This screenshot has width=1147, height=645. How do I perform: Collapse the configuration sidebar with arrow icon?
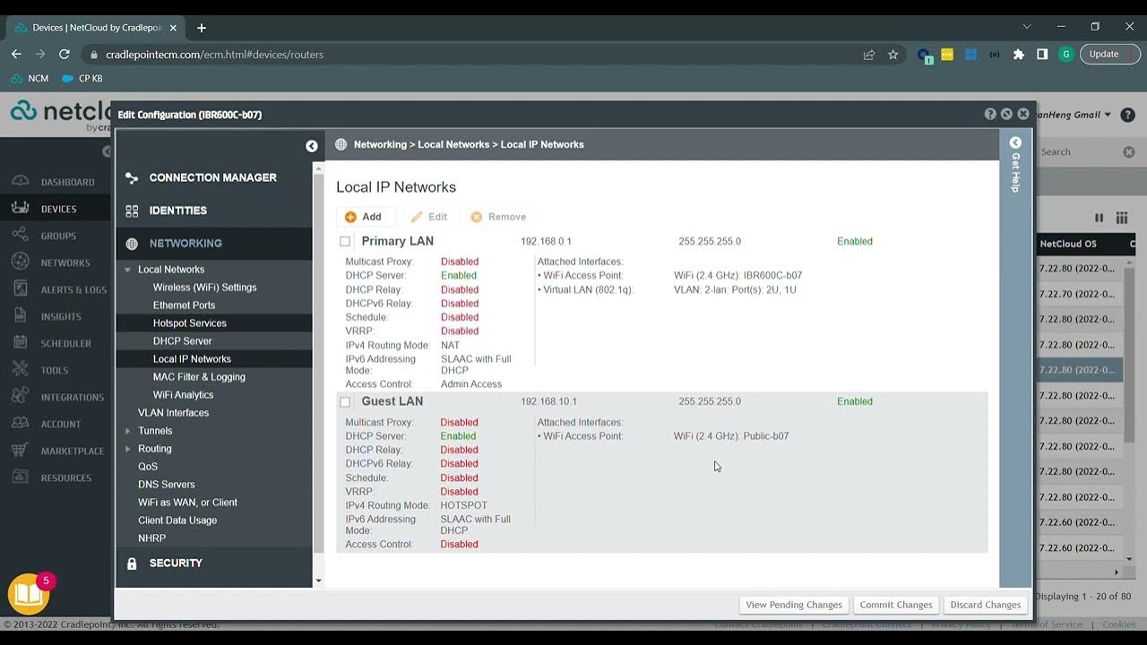pos(311,146)
